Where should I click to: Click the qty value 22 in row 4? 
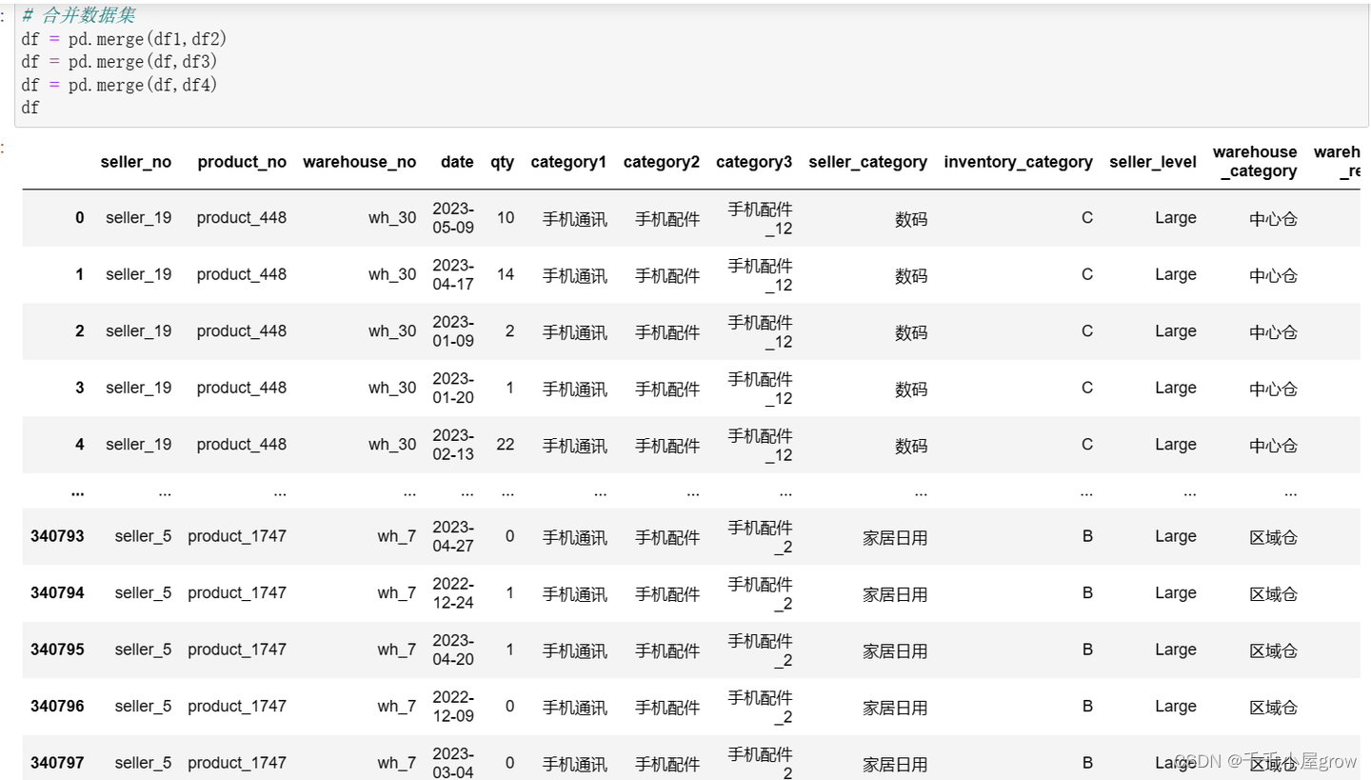click(506, 445)
